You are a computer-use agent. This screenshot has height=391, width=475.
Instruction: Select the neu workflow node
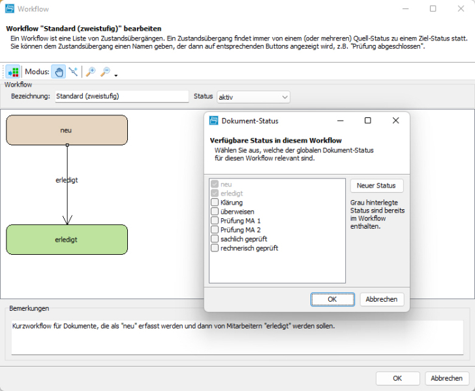pos(67,130)
